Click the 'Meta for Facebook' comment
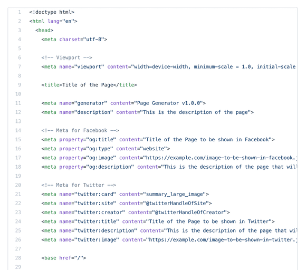The height and width of the screenshot is (270, 306). click(80, 130)
